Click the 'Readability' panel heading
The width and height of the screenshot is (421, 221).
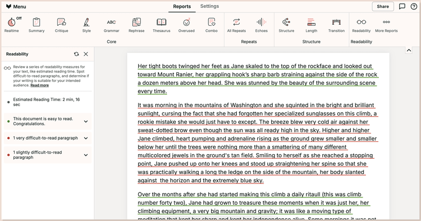pyautogui.click(x=17, y=54)
